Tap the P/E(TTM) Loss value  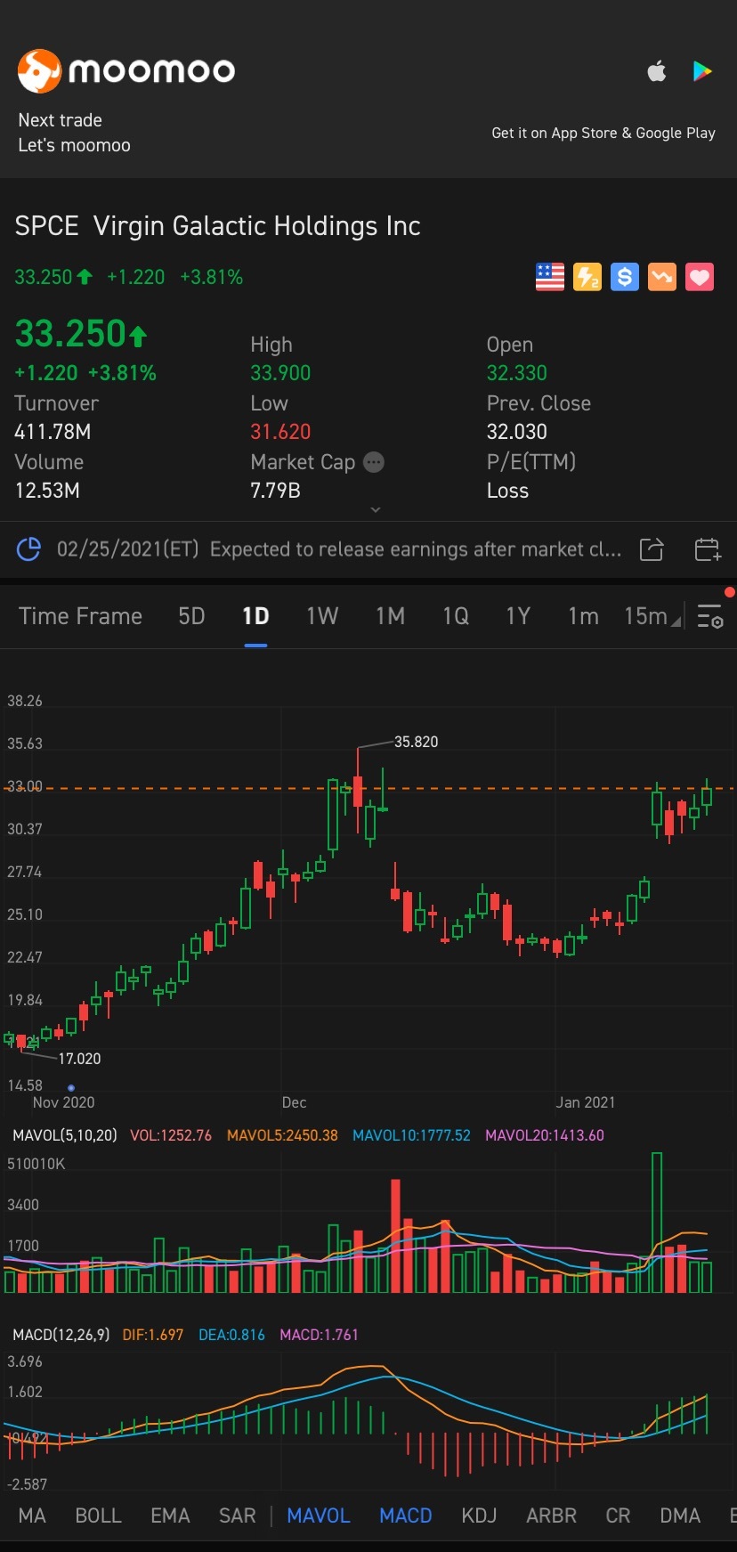click(507, 491)
